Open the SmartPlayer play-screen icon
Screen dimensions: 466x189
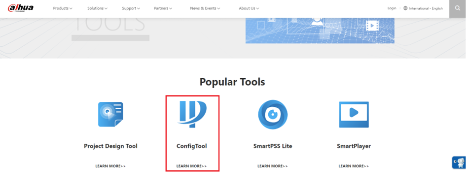pyautogui.click(x=354, y=115)
